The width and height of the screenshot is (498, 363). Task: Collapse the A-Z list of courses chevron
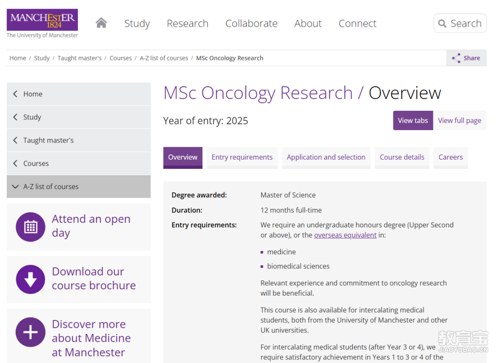15,187
